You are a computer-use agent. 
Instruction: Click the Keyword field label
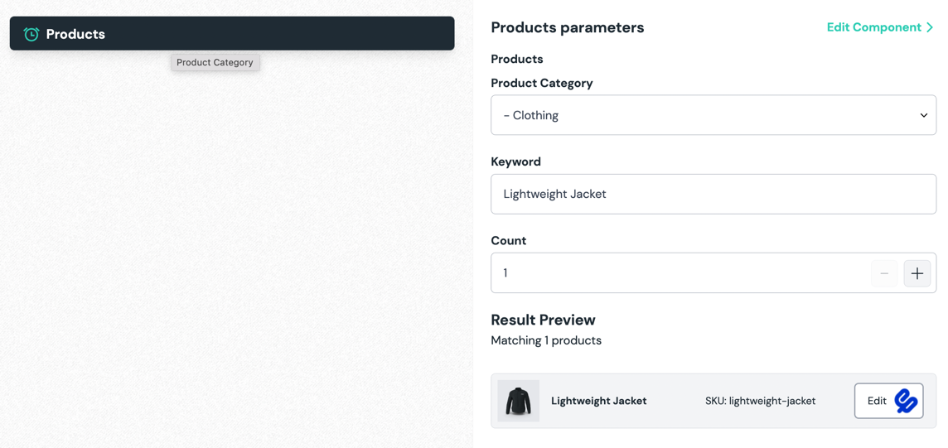(515, 161)
